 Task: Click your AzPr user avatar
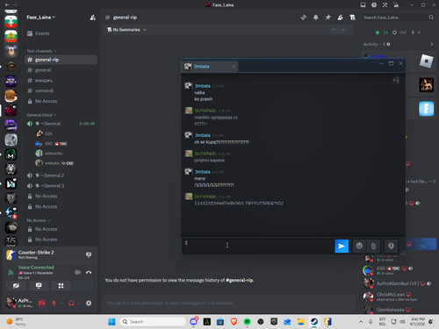pyautogui.click(x=11, y=303)
